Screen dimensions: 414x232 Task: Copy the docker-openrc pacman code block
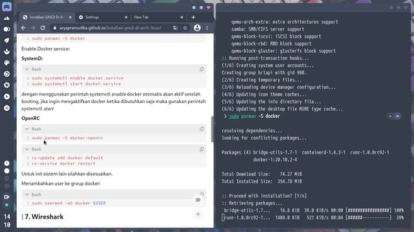[202, 129]
